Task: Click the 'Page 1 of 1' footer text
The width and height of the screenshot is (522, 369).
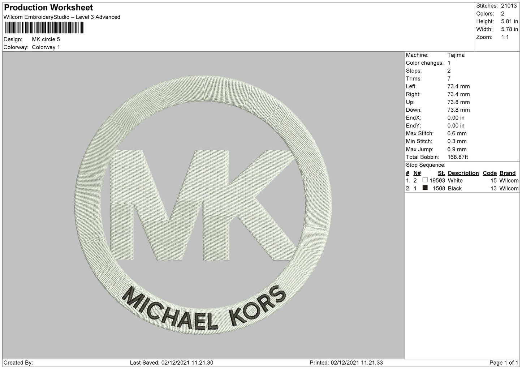Action: click(x=504, y=362)
